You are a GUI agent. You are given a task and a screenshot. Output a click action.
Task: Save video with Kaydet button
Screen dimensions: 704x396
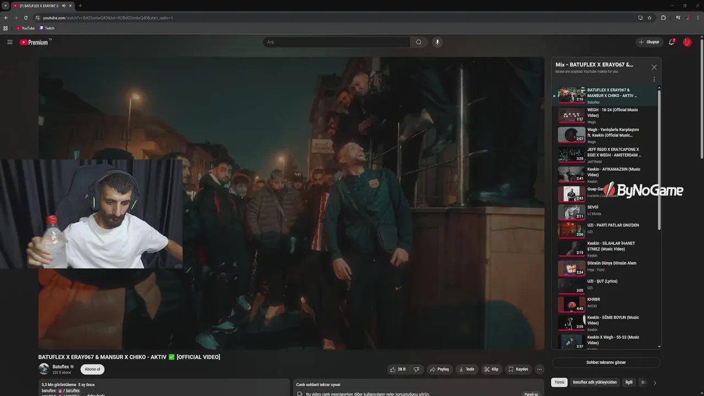click(x=518, y=369)
